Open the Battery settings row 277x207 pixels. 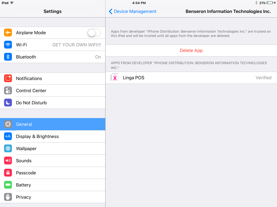53,185
